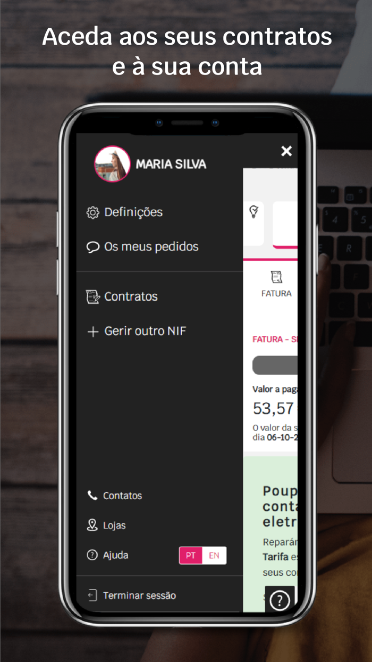
Task: Open the Definições gear icon
Action: [x=93, y=212]
